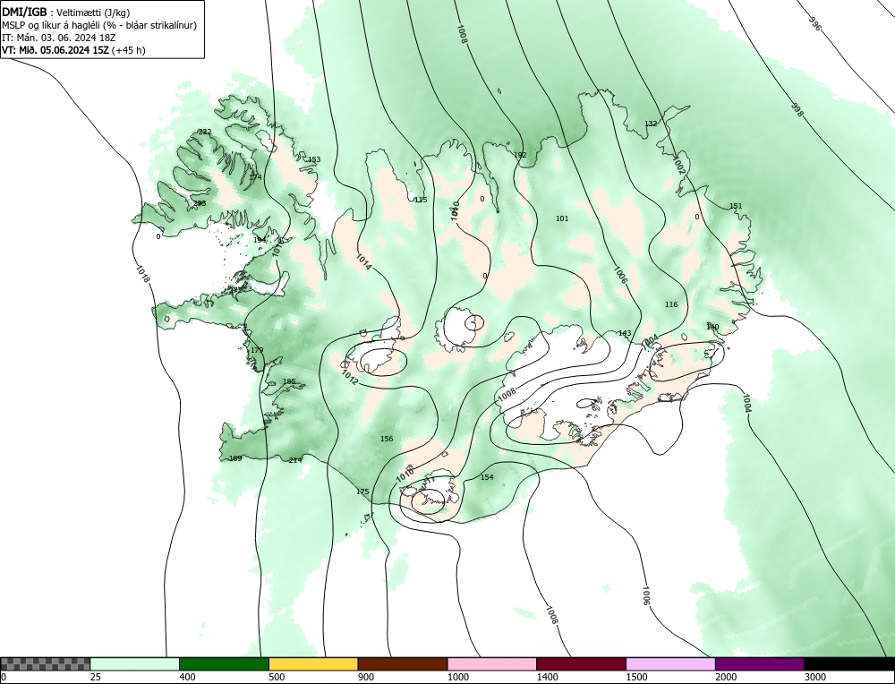Select the map value '151' on the east coast
This screenshot has width=895, height=684.
(736, 207)
